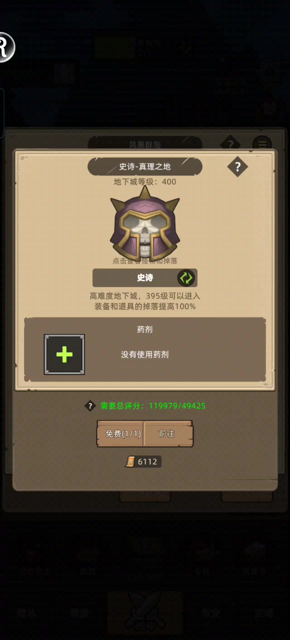290x640 pixels.
Task: Click the 免费(1/1) button
Action: 120,433
